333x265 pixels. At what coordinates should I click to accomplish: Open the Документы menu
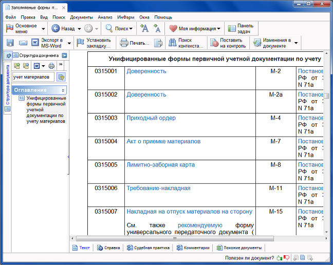[x=81, y=17]
